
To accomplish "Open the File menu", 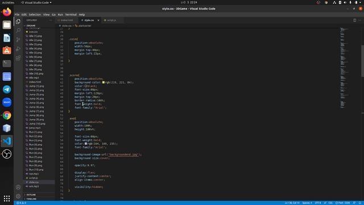I will 17,14.
